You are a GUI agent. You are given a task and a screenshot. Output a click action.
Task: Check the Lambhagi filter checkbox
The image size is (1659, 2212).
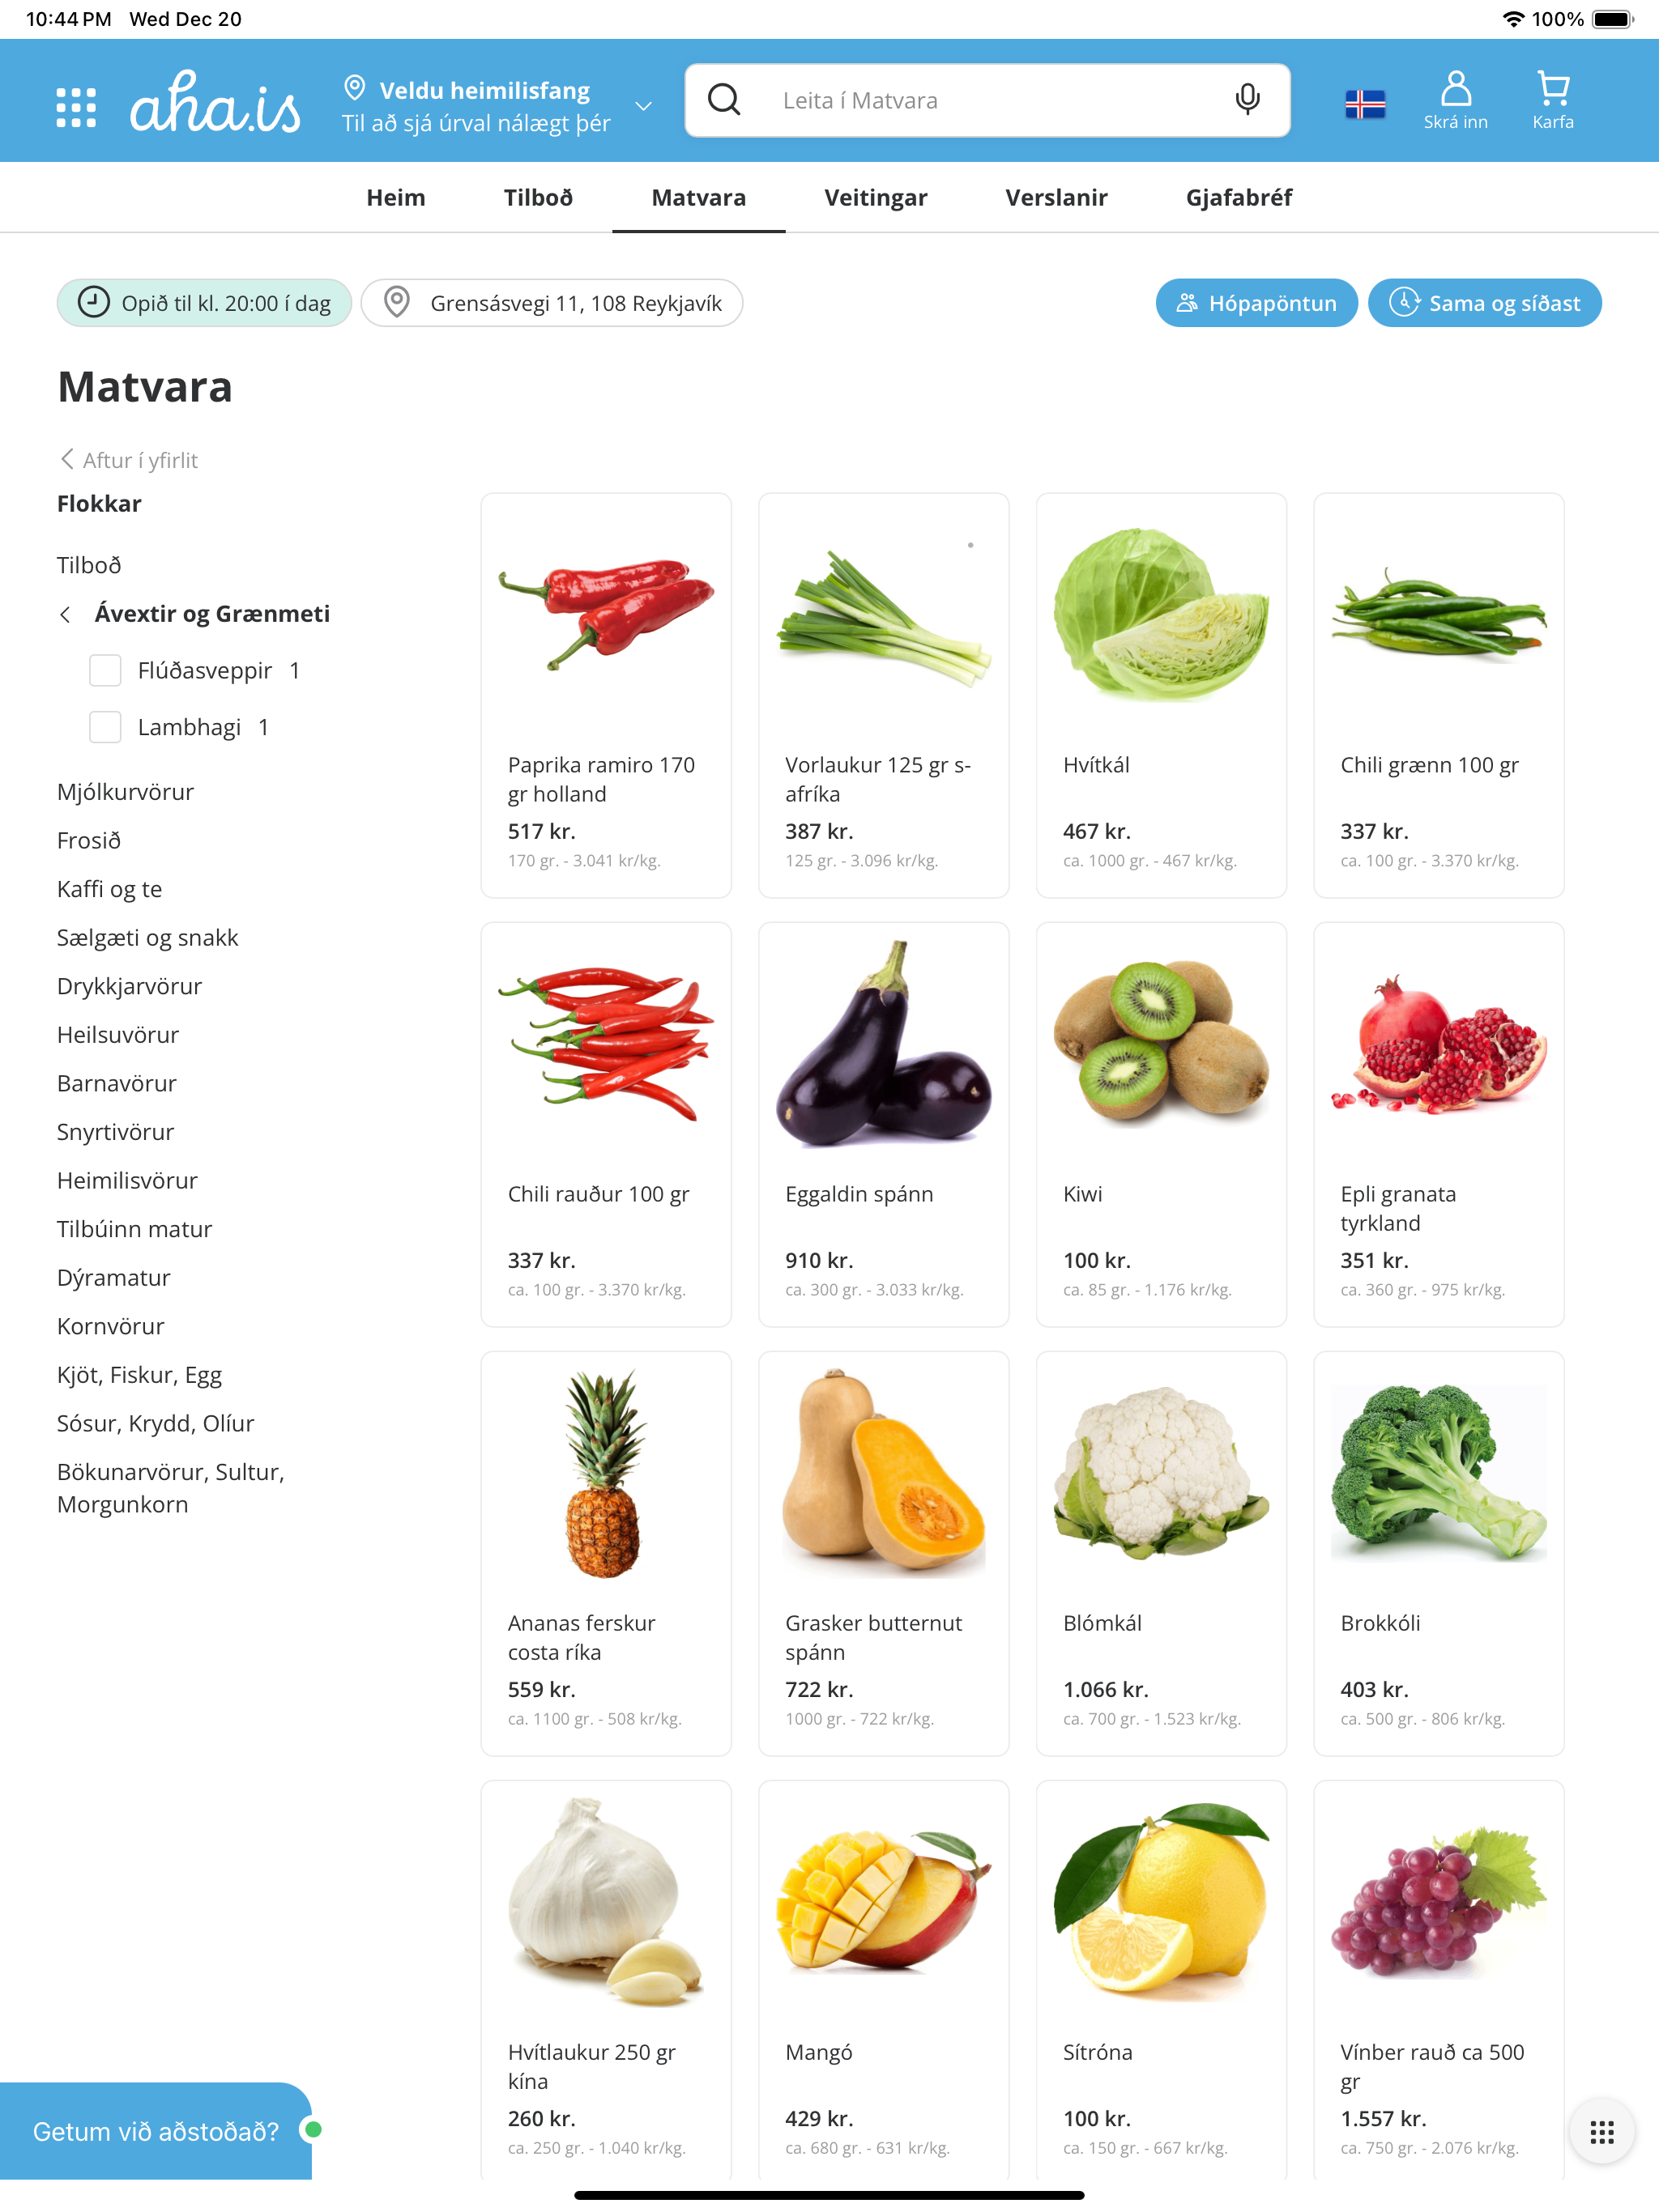[105, 727]
